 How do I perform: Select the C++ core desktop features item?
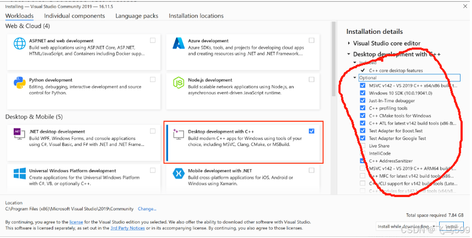point(396,70)
